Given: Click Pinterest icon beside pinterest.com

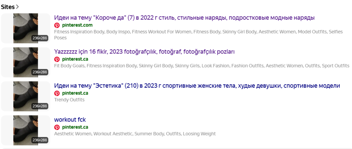Looking at the screenshot, I should point(57,25).
